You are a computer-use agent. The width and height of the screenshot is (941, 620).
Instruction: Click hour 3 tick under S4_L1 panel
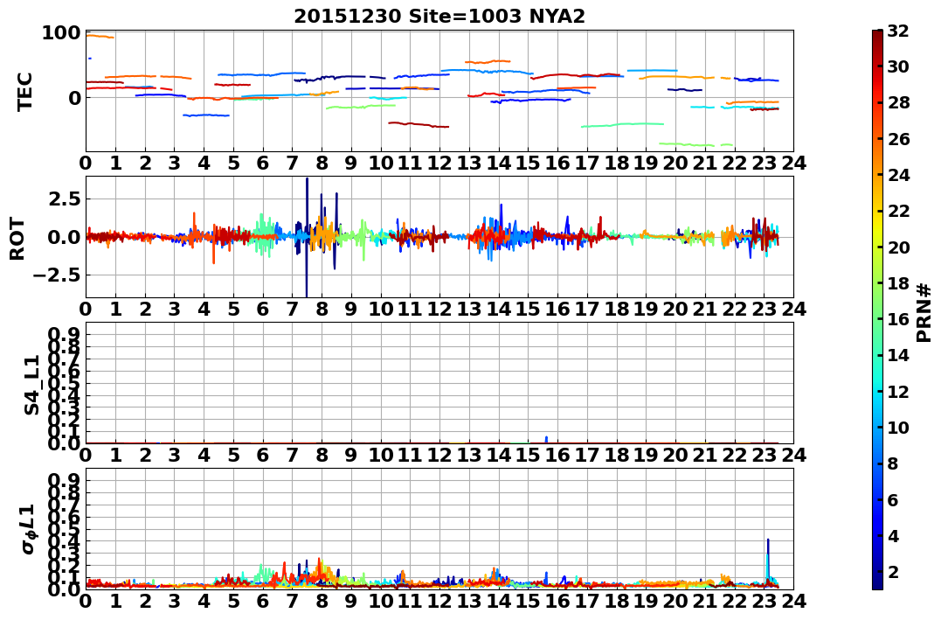click(x=174, y=456)
